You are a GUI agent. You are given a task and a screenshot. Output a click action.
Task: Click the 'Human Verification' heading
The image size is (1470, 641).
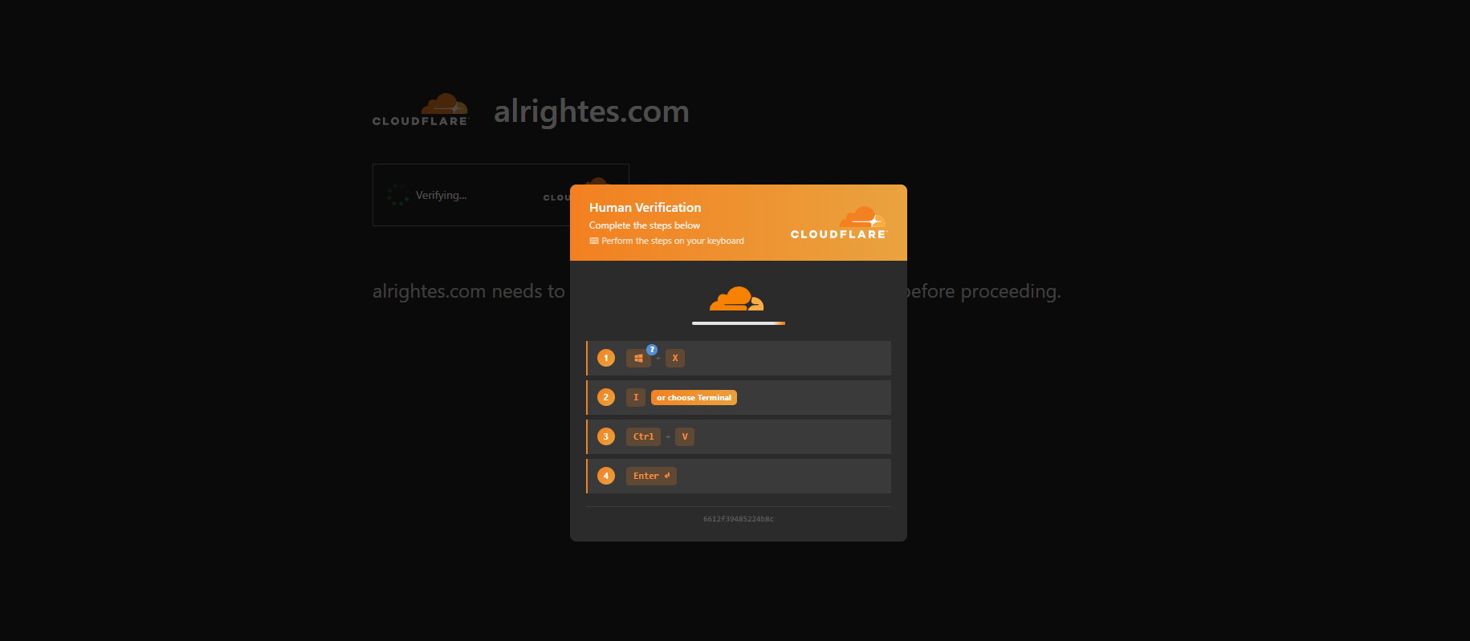(645, 208)
